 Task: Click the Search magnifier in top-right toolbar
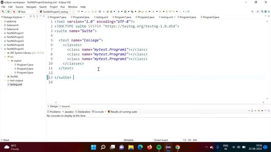tap(252, 11)
